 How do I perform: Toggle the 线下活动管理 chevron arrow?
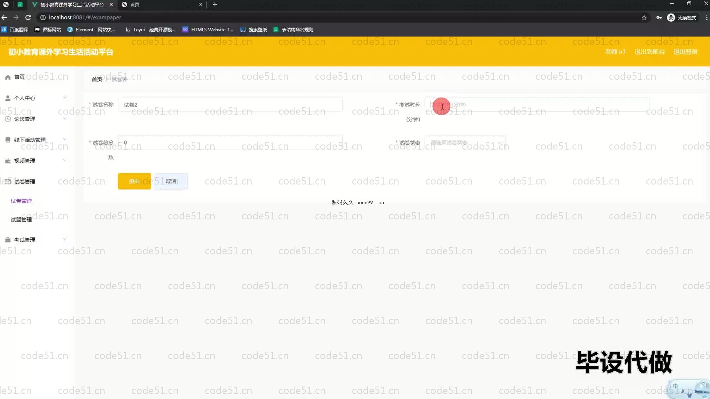click(x=65, y=139)
